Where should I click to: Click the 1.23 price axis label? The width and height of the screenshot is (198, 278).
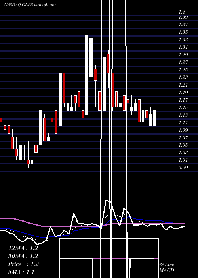tap(183, 77)
